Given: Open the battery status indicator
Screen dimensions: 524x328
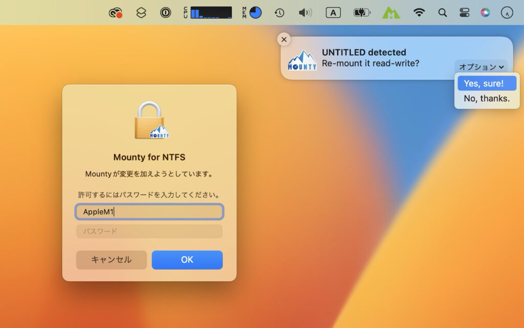Looking at the screenshot, I should 362,12.
